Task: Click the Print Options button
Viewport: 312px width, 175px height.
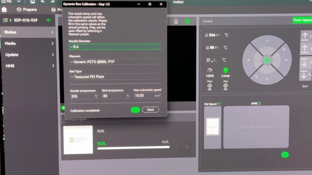Action: (x=302, y=20)
